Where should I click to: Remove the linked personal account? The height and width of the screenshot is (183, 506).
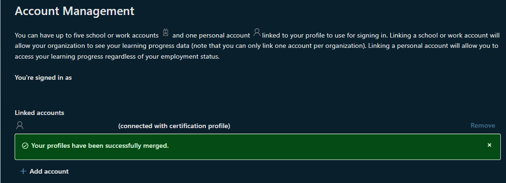(482, 125)
